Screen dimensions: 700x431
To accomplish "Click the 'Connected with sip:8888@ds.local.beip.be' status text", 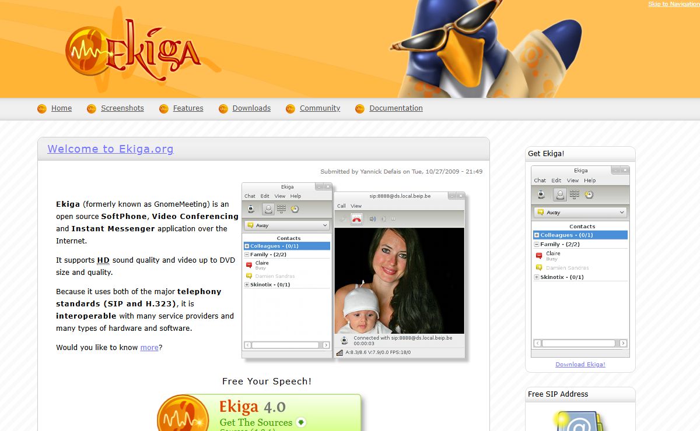I will click(x=402, y=338).
